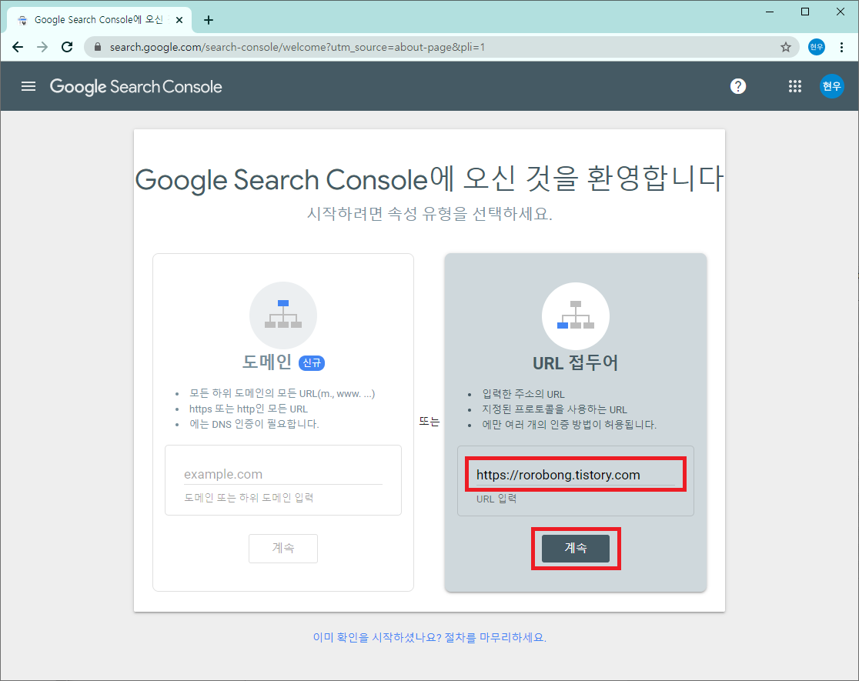Click the dark 계속 button under URL 접두어
859x681 pixels.
(576, 549)
